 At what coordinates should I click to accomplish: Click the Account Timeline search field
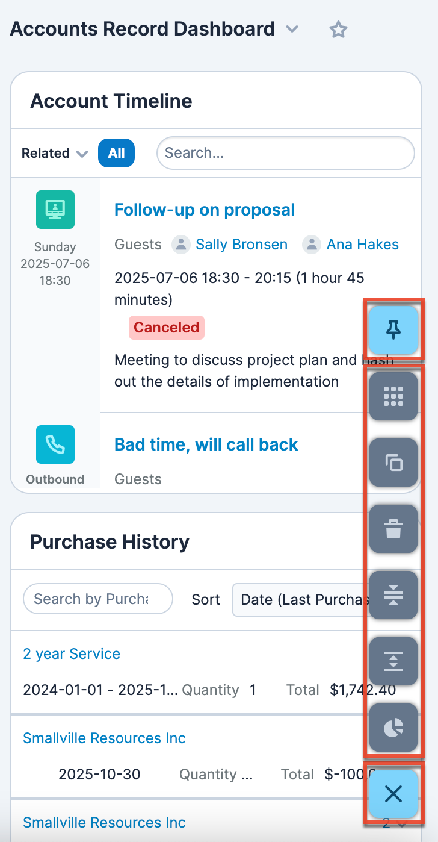coord(285,153)
